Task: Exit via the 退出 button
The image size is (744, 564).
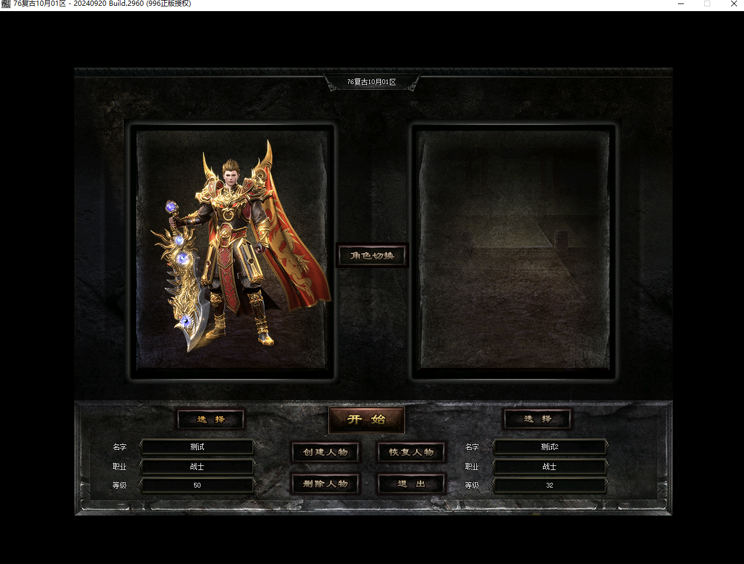Action: [411, 484]
